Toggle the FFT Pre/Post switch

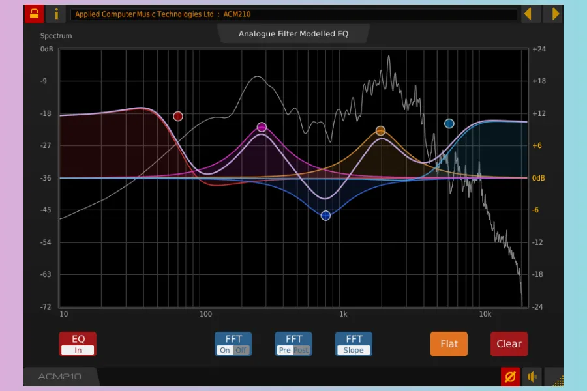pos(293,344)
